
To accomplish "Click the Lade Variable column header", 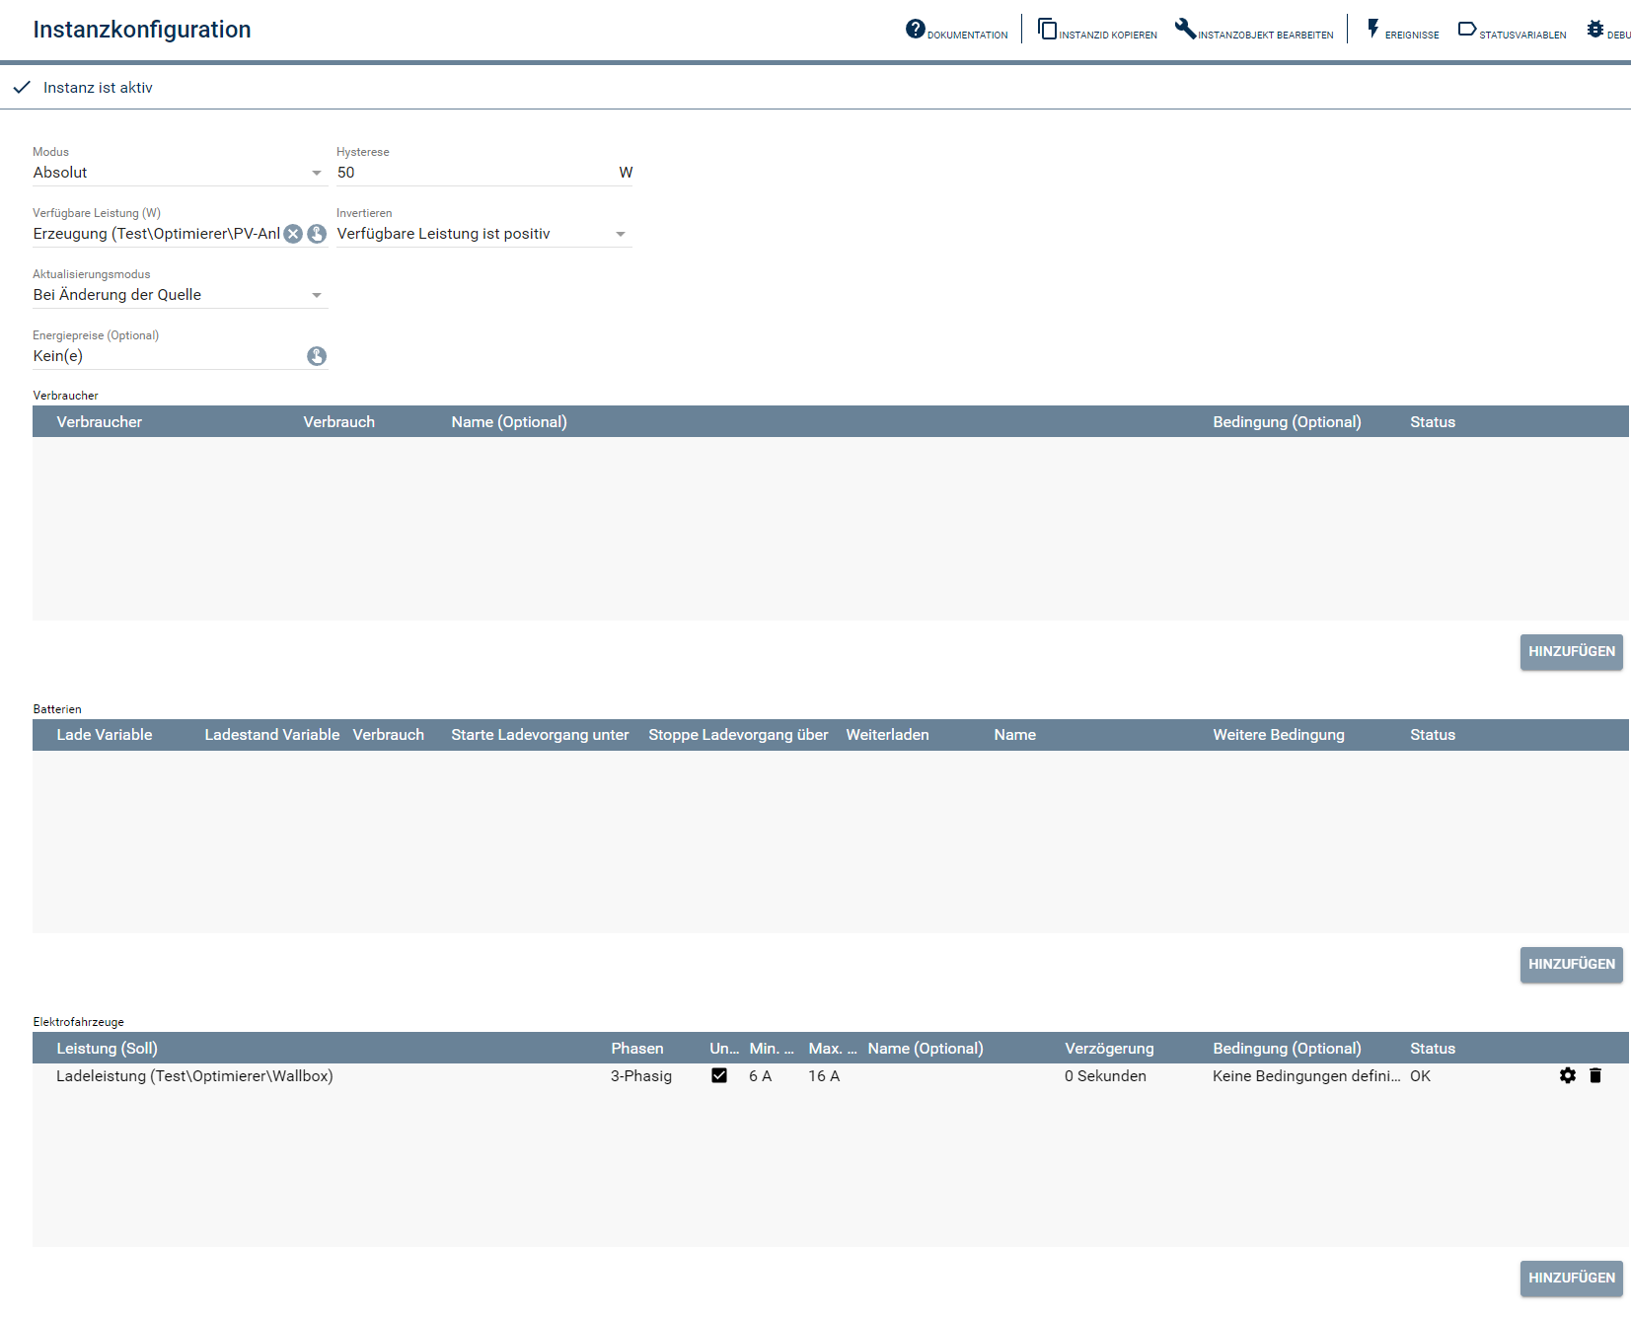I will click(105, 735).
